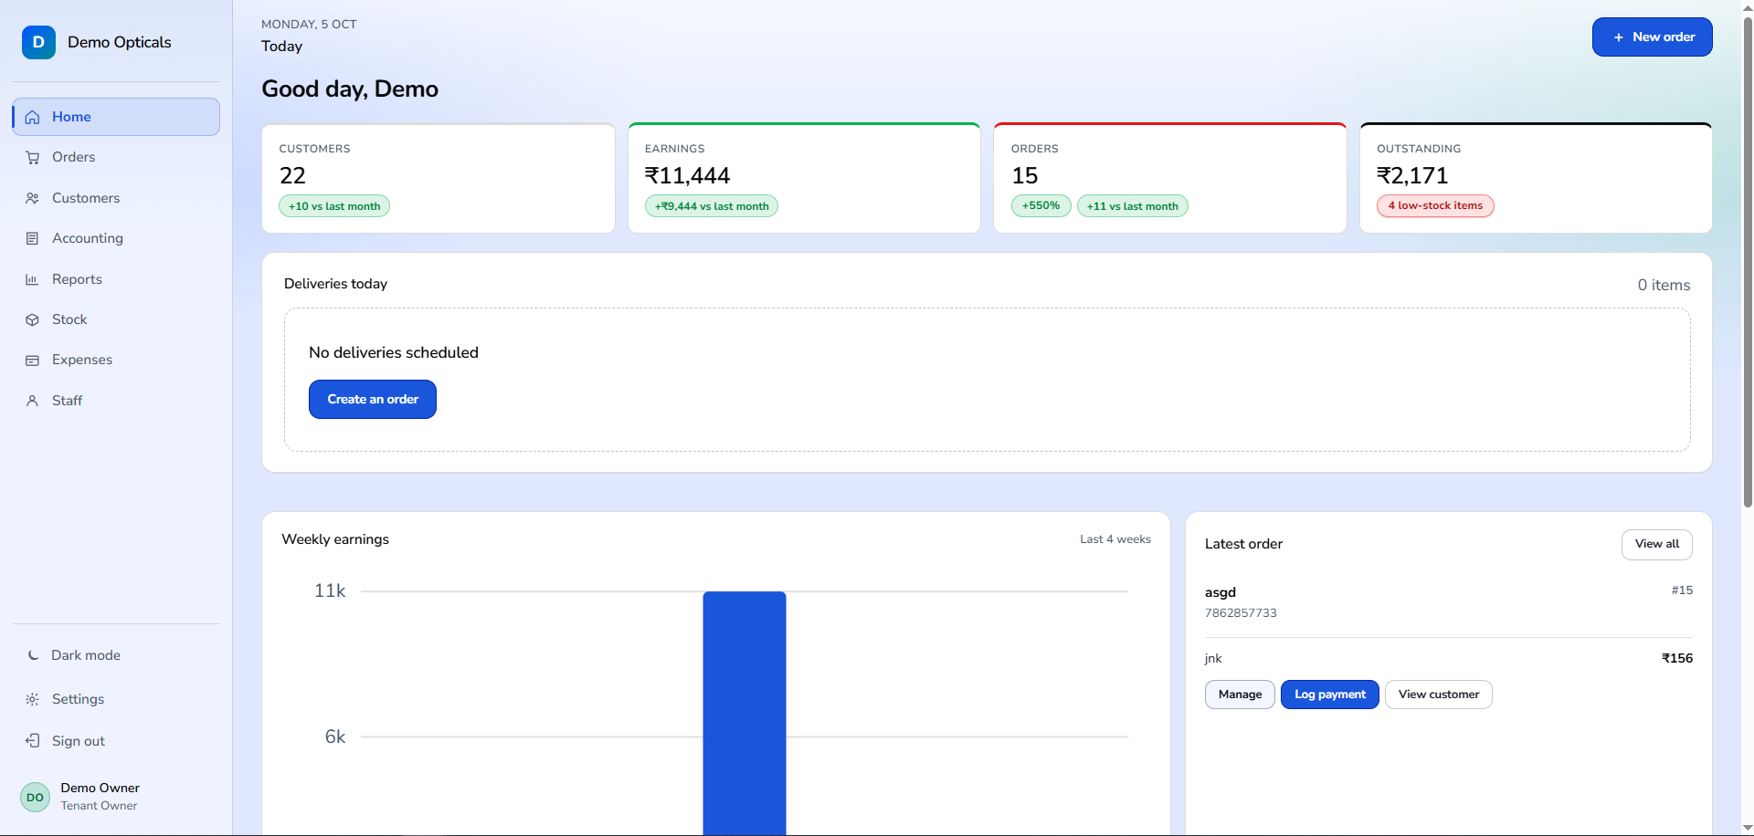The width and height of the screenshot is (1754, 836).
Task: Click the asgd customer name
Action: click(1220, 592)
